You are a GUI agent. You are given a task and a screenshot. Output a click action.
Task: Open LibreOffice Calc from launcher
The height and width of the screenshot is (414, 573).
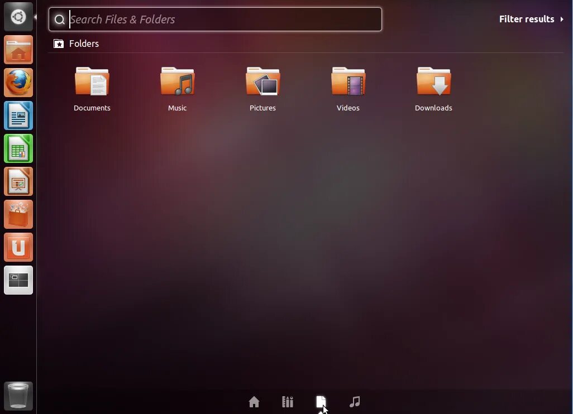18,148
